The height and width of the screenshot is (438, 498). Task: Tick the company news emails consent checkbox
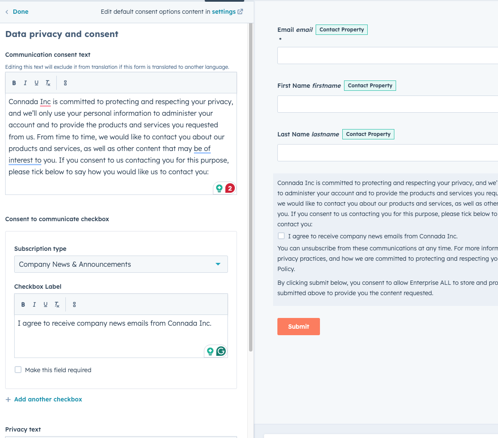(281, 236)
